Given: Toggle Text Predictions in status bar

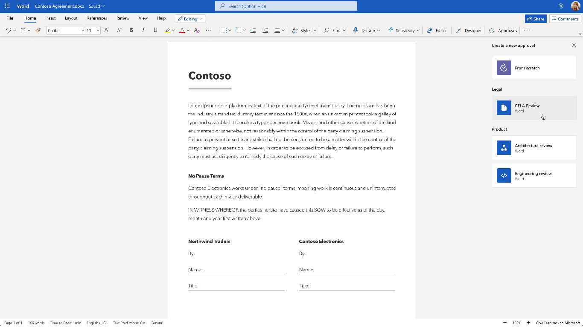Looking at the screenshot, I should point(129,323).
